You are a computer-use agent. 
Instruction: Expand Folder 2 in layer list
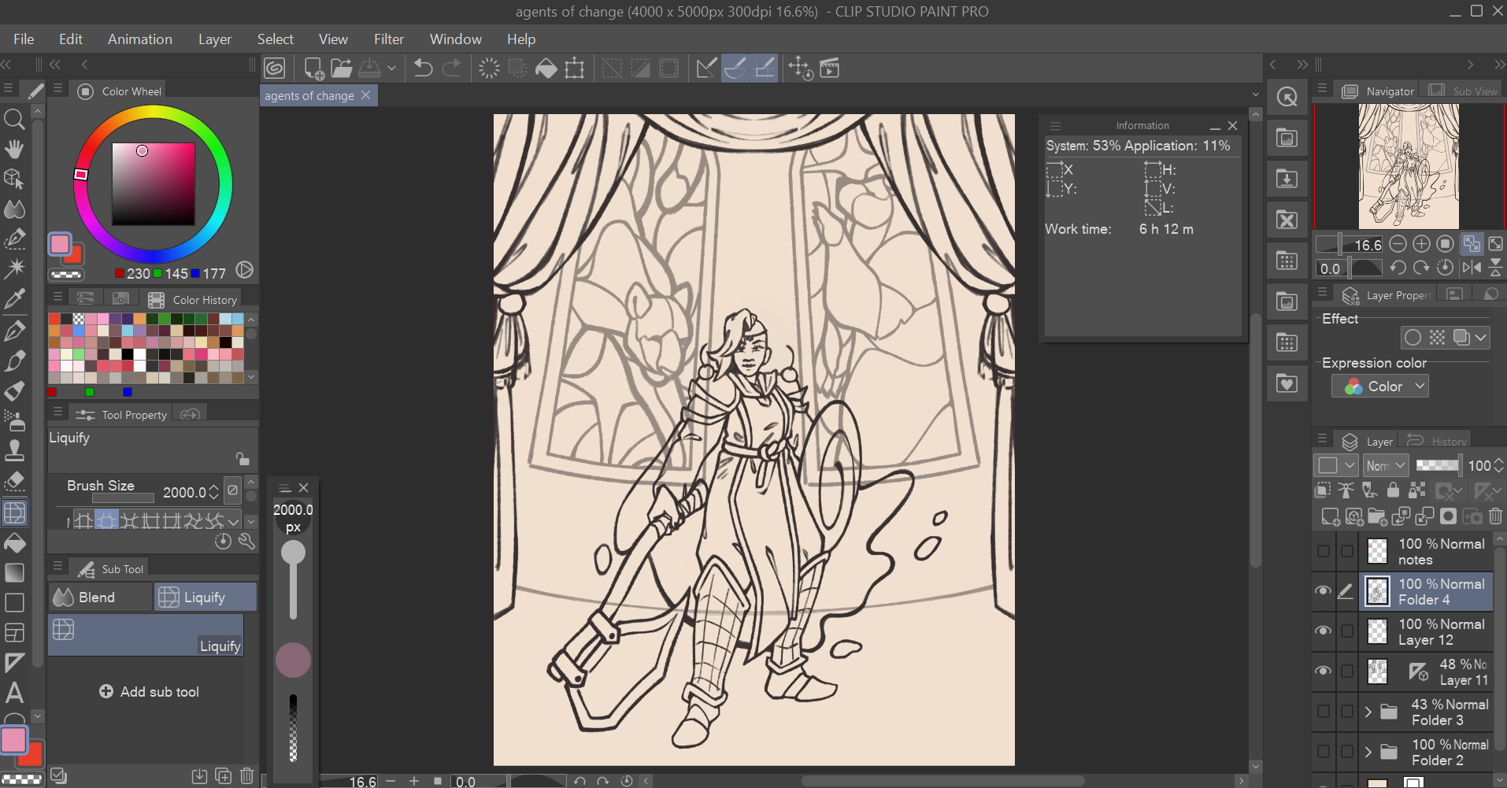1368,752
